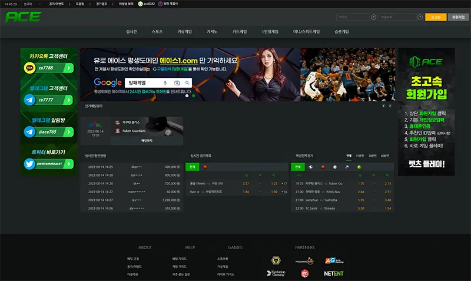Select the 30분전 time tab

[x=372, y=156]
